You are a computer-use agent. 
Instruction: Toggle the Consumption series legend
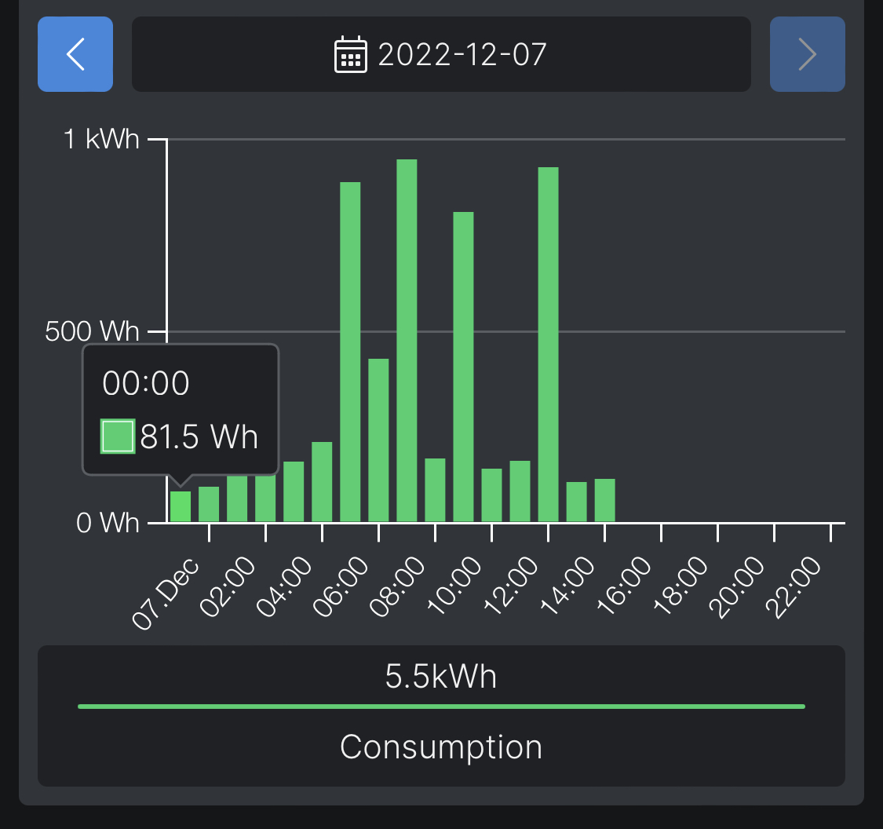tap(441, 747)
